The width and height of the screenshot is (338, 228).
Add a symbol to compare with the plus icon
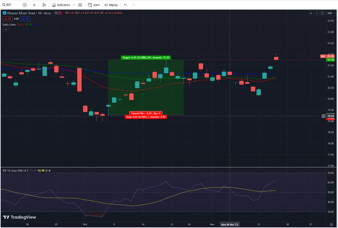point(25,5)
